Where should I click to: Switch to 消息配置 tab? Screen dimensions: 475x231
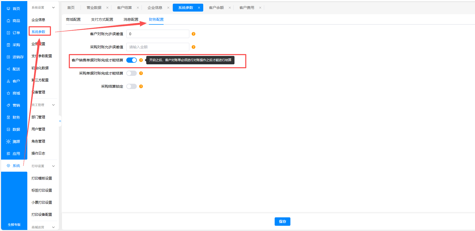[x=131, y=19]
